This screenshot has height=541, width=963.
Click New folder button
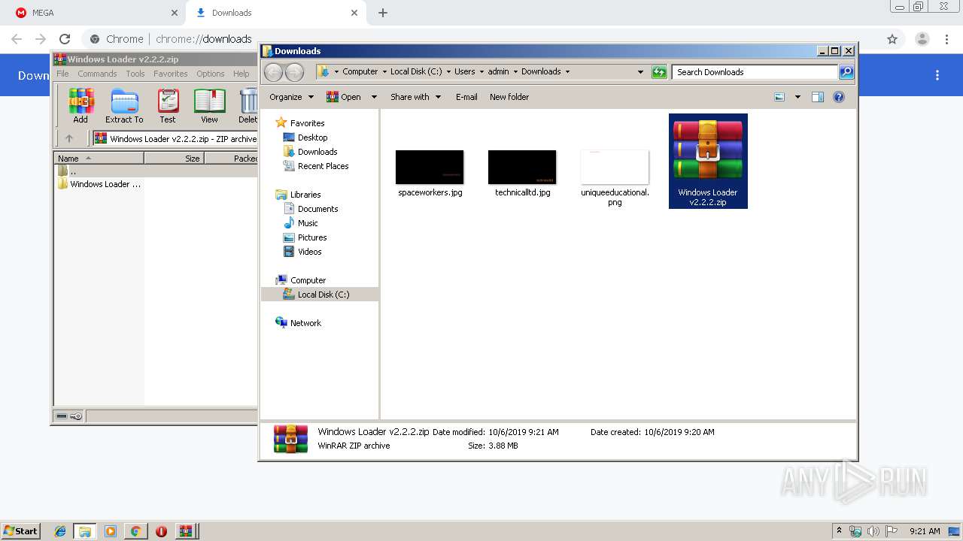[x=509, y=97]
